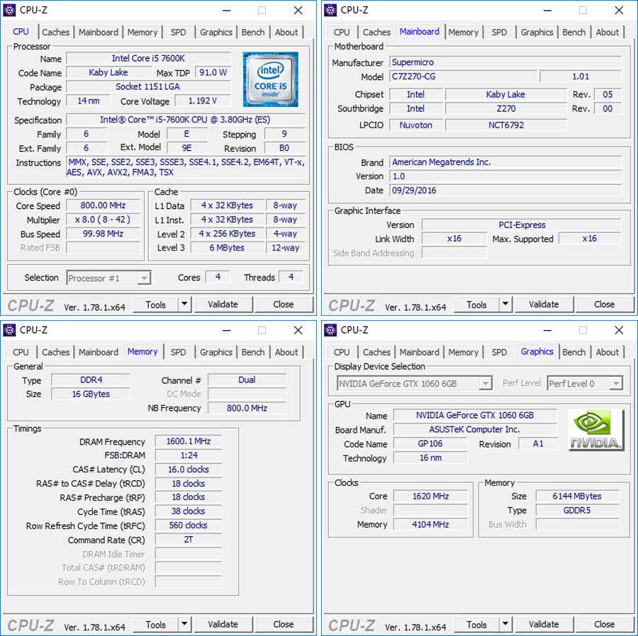The width and height of the screenshot is (638, 636).
Task: Click the CPU-Z app icon in CPU window title bar
Action: click(9, 10)
